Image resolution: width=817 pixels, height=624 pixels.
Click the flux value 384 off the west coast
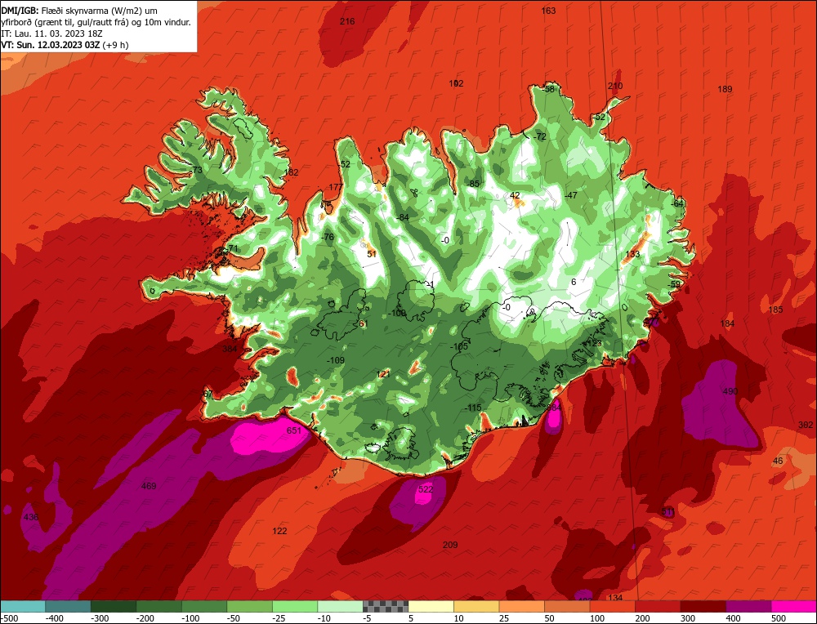230,349
